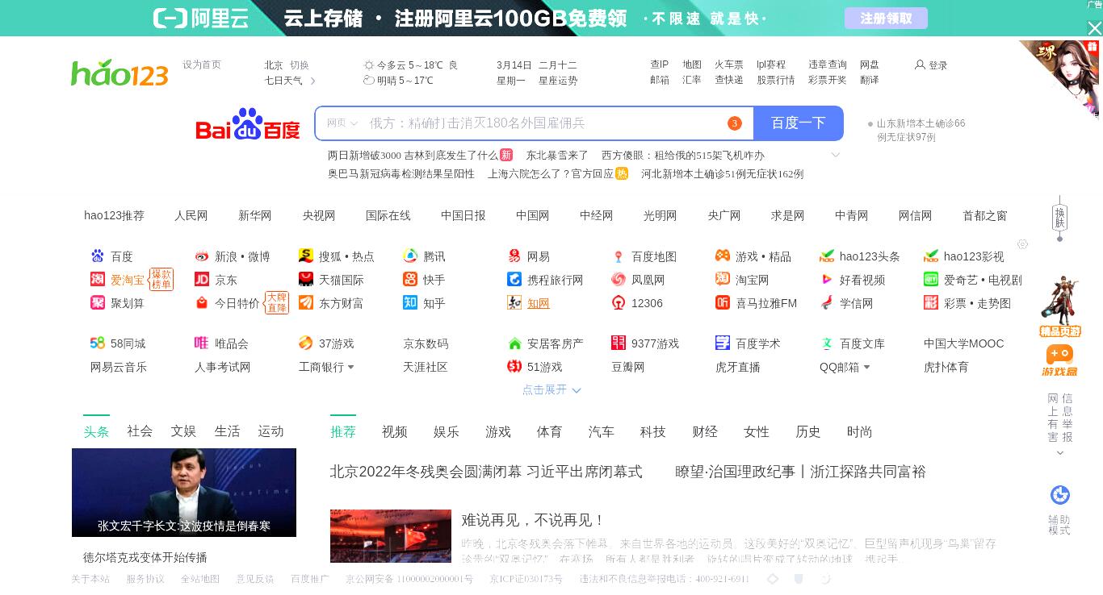The width and height of the screenshot is (1103, 595).
Task: Open headline 北京2022年冬残奥会圆满闭幕
Action: 486,472
